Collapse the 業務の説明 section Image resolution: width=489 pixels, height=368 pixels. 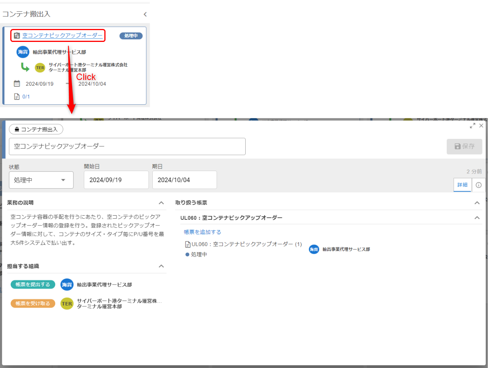click(161, 203)
